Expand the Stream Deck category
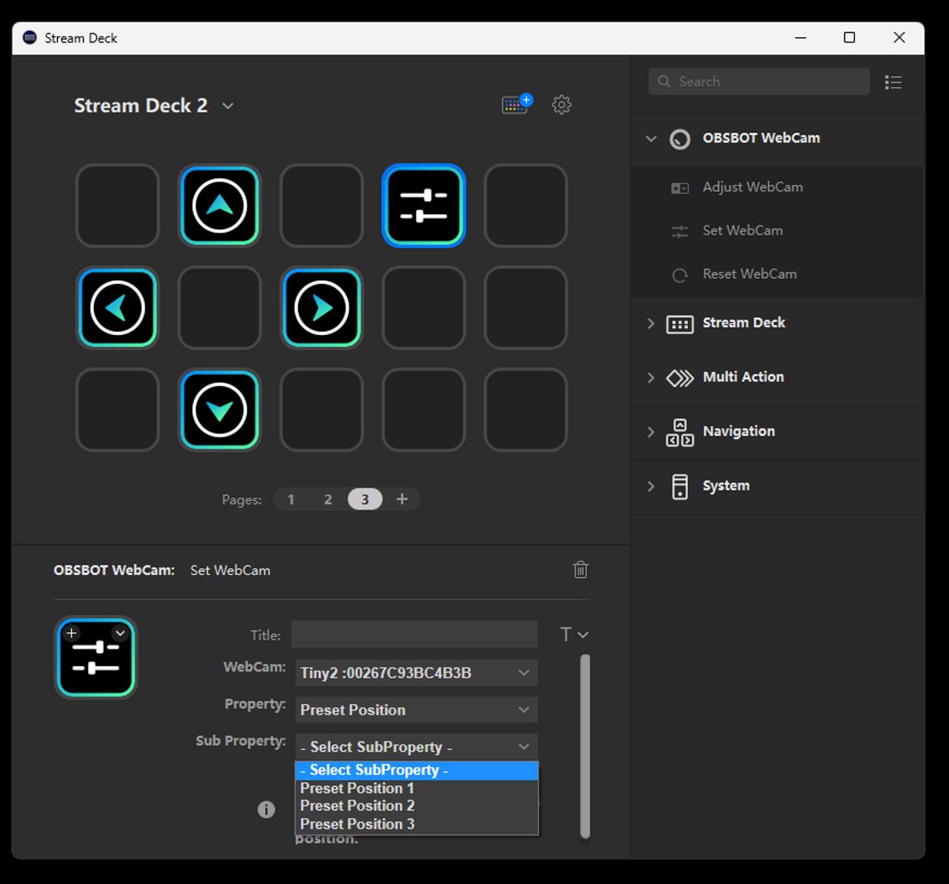This screenshot has width=949, height=884. tap(651, 323)
